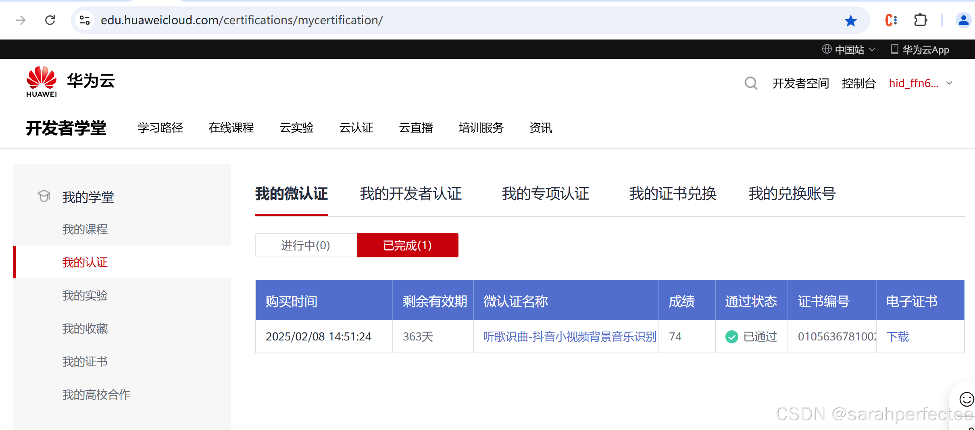
Task: Open 我的实验 in sidebar
Action: click(x=85, y=296)
